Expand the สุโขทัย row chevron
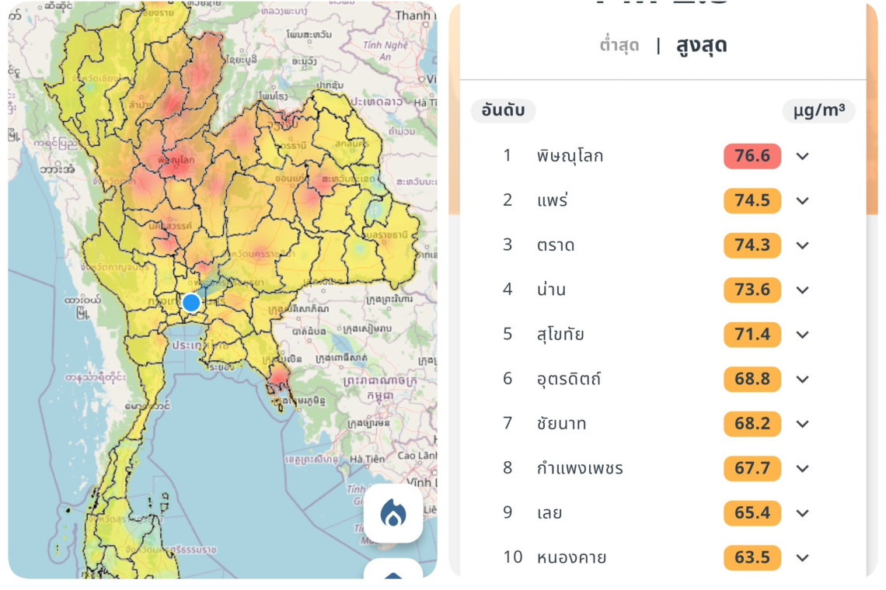 click(803, 335)
